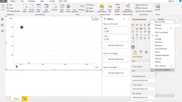Screen dimensions: 182x102
Task: Open the Format paint roller tab
Action: coord(141,52)
